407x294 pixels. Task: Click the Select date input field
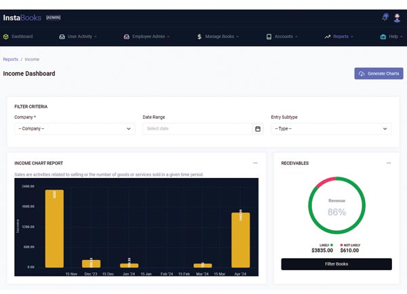point(197,128)
